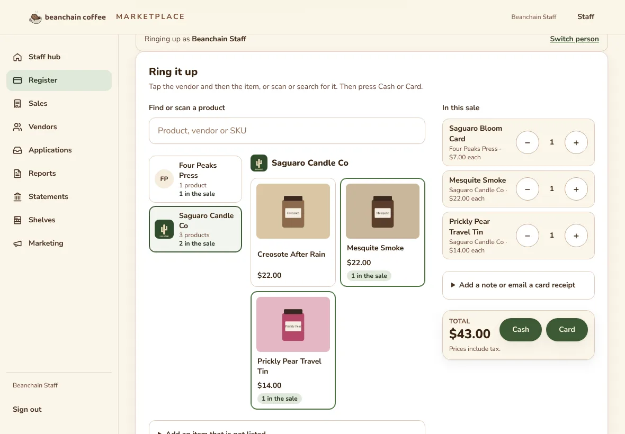Viewport: 625px width, 434px height.
Task: Click the Statements bank icon
Action: click(17, 197)
